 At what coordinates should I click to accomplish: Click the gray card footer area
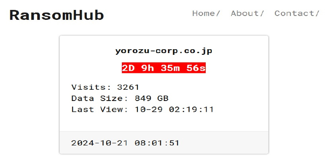(164, 143)
